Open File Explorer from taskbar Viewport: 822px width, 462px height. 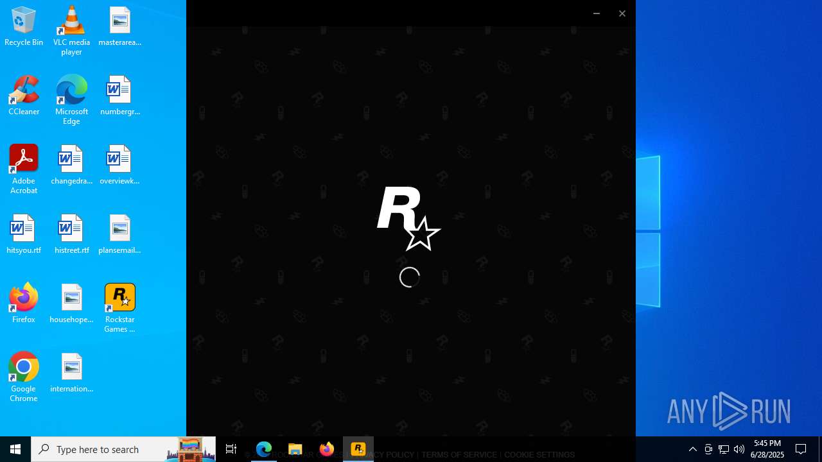click(295, 449)
